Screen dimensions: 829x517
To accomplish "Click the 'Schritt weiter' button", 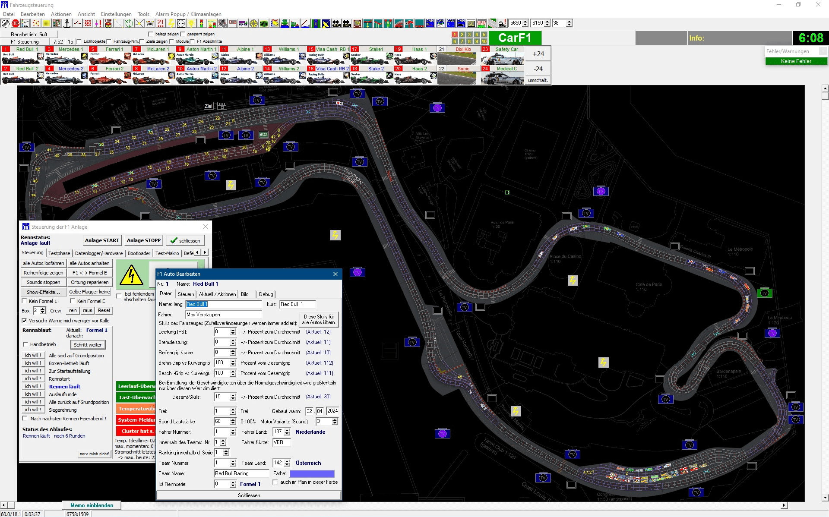I will point(88,345).
